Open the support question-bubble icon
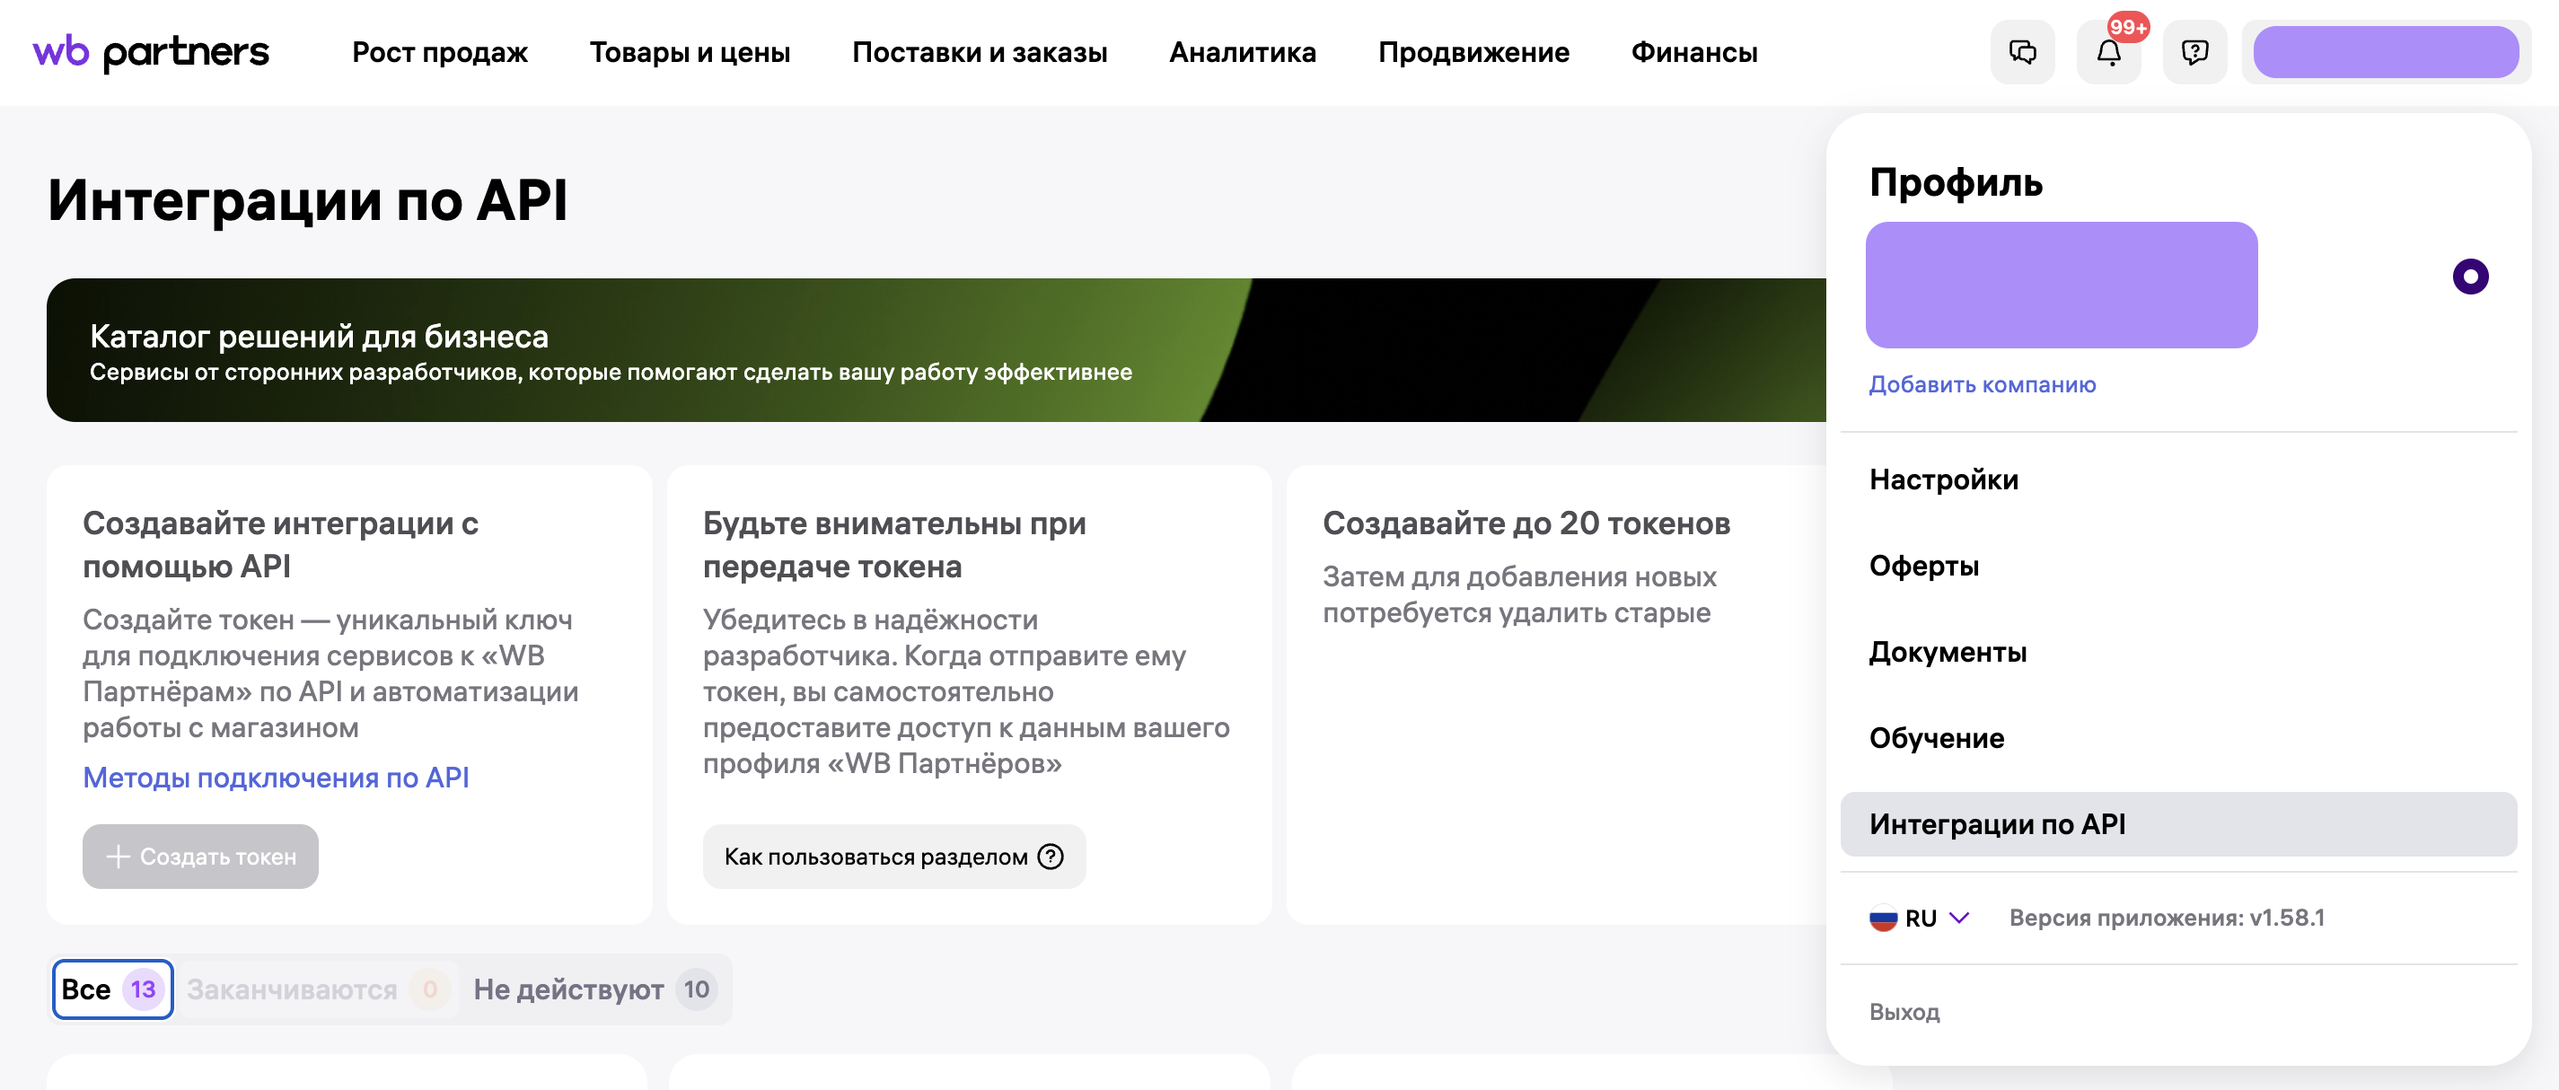This screenshot has width=2559, height=1090. point(2194,53)
